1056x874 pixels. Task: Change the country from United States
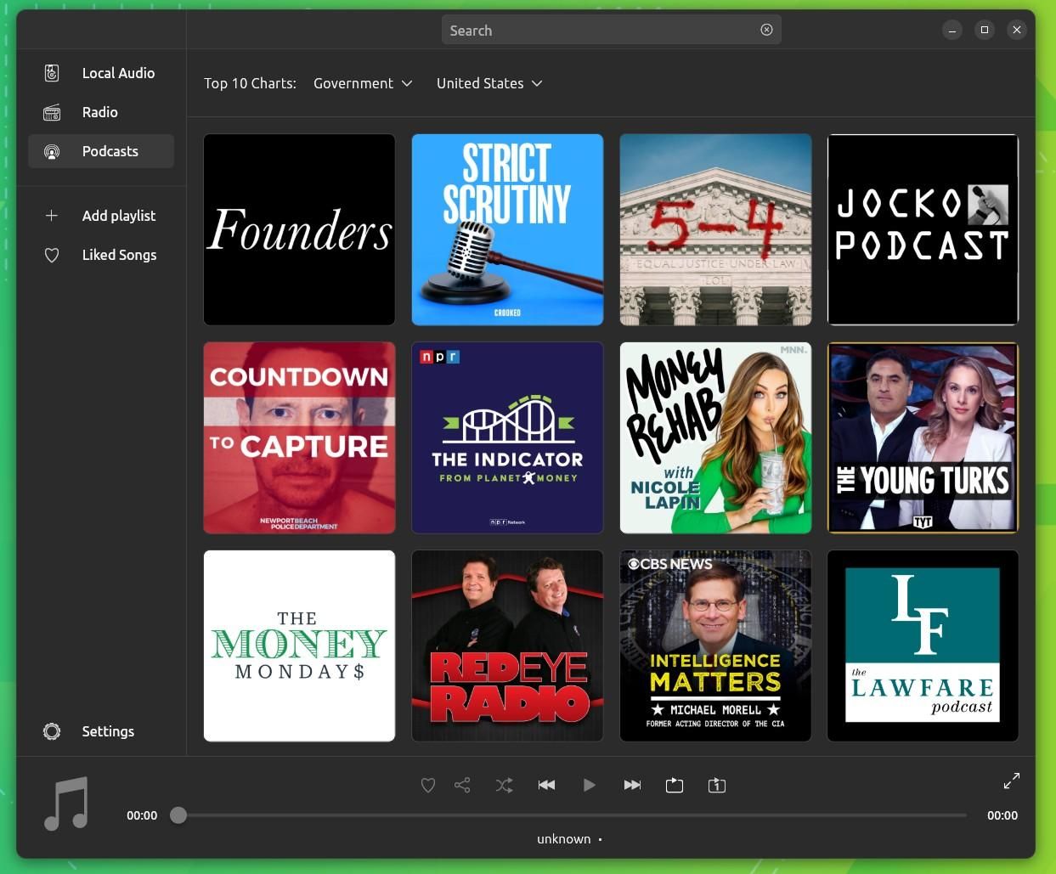pyautogui.click(x=489, y=82)
